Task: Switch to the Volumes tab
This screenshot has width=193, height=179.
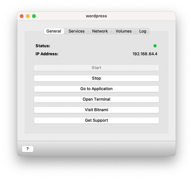Action: point(124,31)
